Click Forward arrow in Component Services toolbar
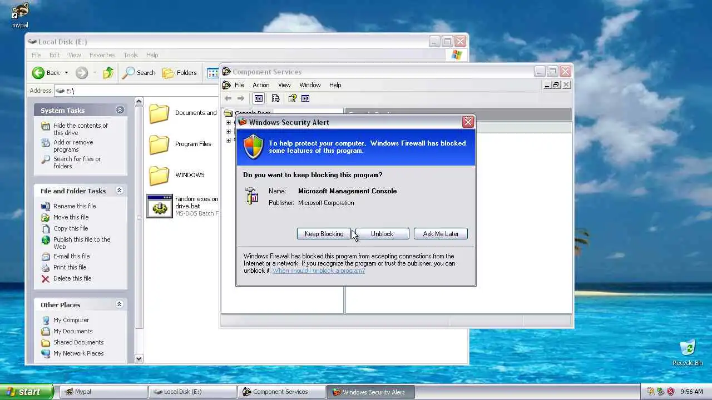The image size is (712, 400). (x=241, y=98)
